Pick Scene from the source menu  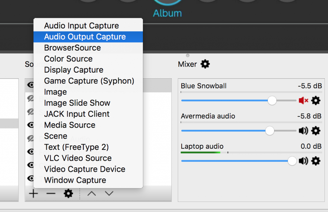tap(88, 136)
